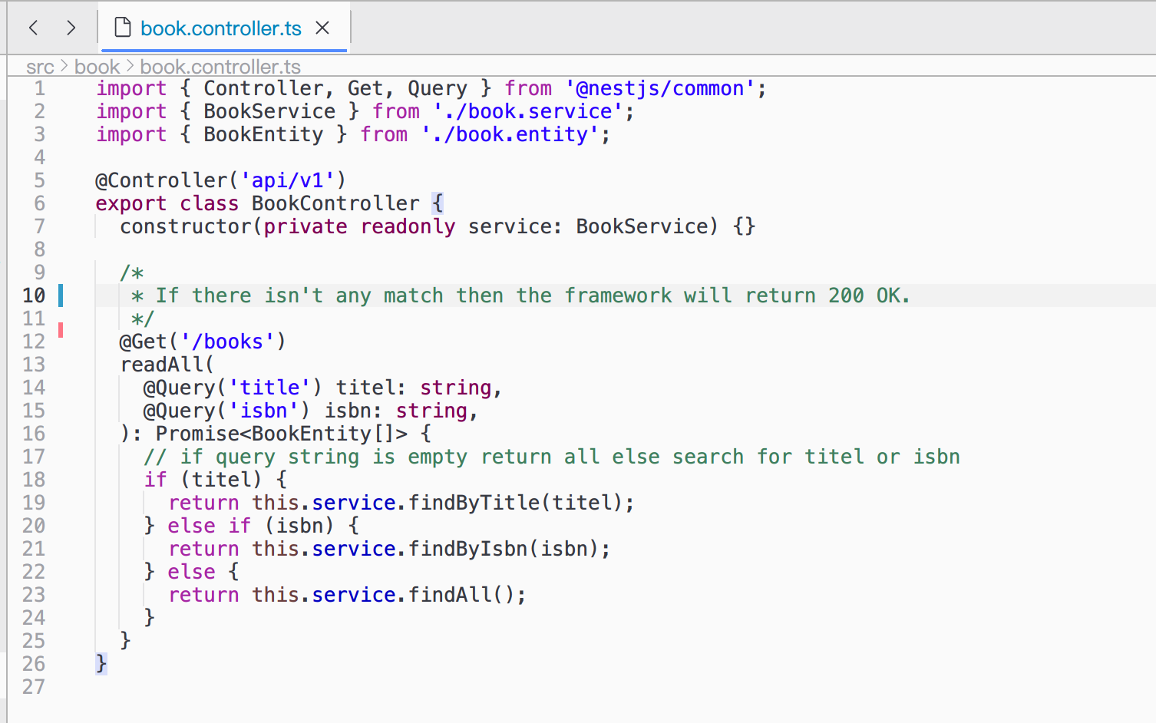
Task: Click the '/books' route string
Action: [x=227, y=342]
